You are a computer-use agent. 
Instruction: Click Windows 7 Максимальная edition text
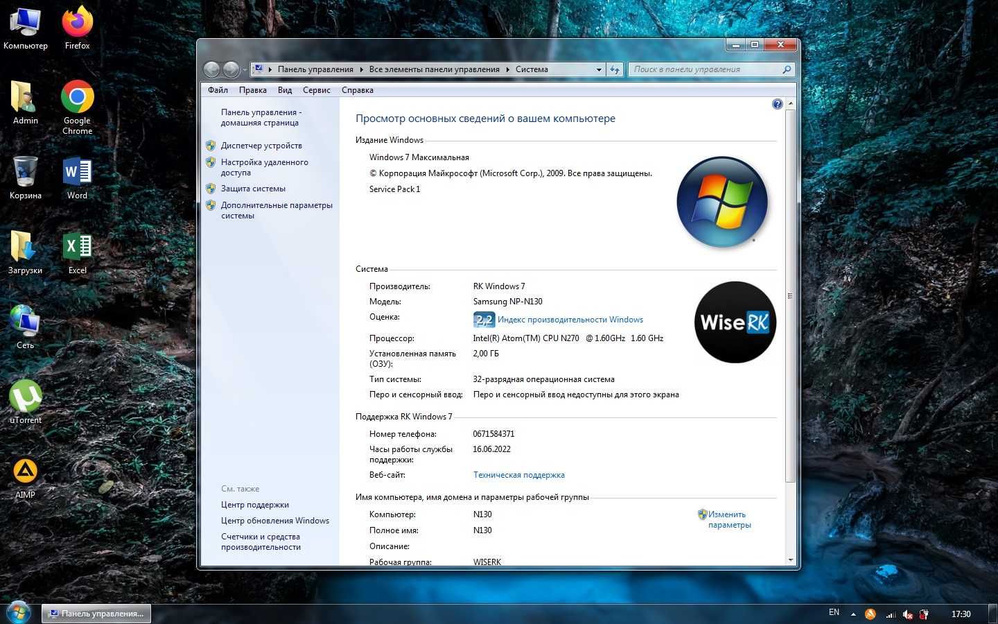coord(419,157)
